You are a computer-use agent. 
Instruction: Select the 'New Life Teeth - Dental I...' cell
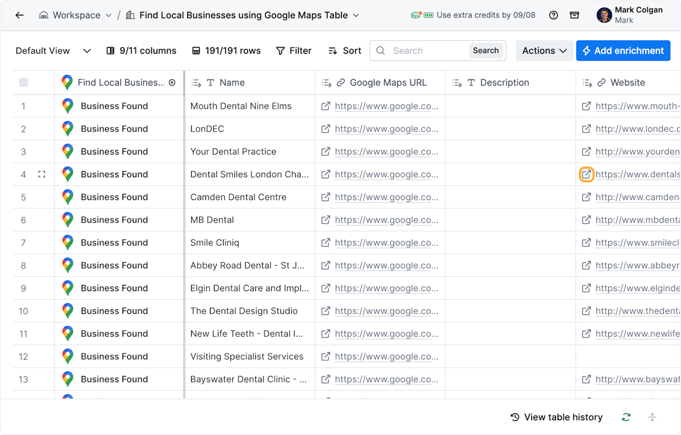(250, 334)
